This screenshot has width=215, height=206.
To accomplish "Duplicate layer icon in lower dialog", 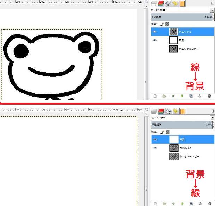I will click(x=191, y=204).
